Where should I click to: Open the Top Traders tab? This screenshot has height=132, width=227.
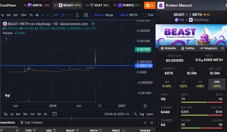click(x=32, y=122)
